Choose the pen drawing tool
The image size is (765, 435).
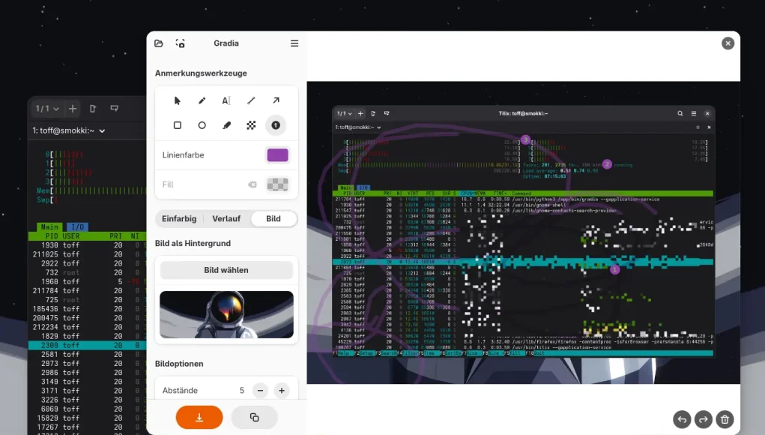pyautogui.click(x=202, y=100)
